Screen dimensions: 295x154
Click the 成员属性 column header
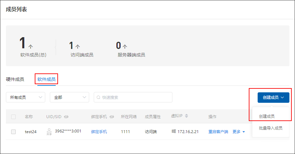coord(152,117)
